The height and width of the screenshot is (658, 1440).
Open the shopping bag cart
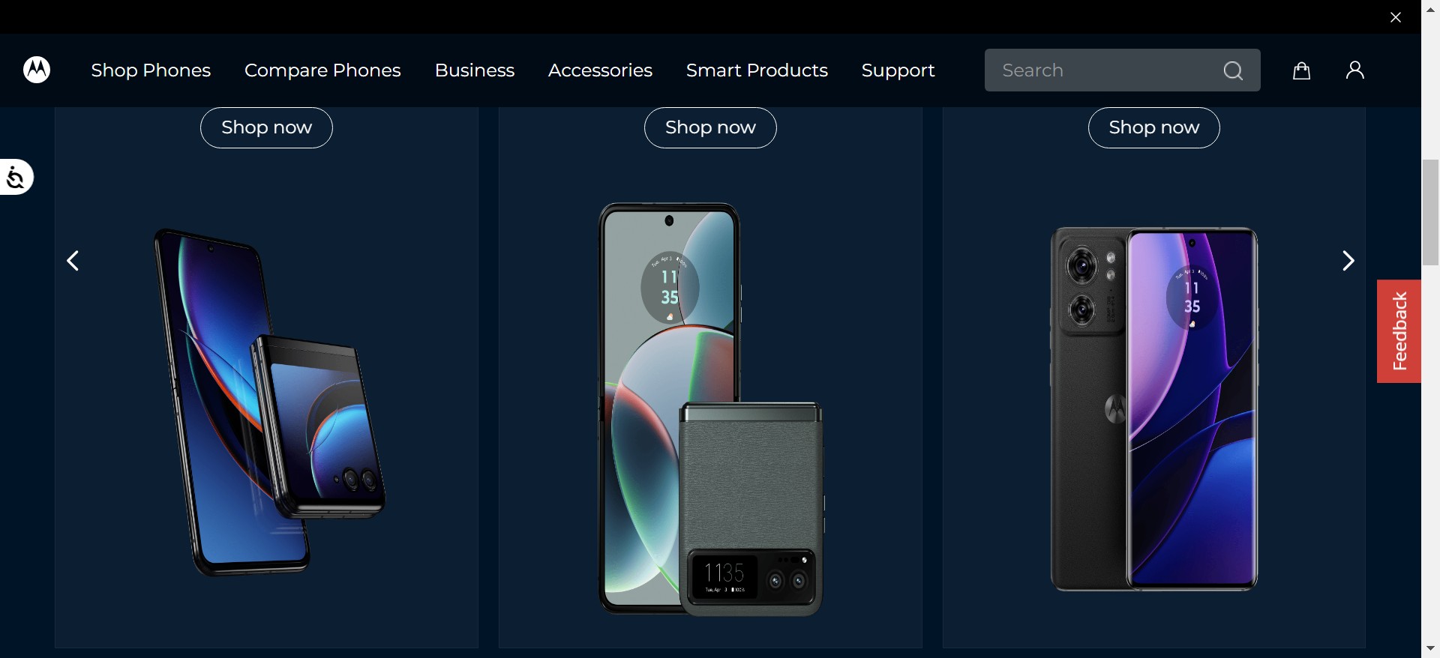point(1301,70)
